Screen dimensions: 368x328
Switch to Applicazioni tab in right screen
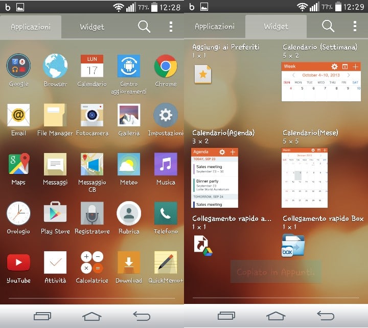pos(215,26)
